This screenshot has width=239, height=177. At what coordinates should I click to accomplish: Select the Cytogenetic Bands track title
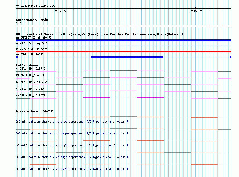coord(32,20)
